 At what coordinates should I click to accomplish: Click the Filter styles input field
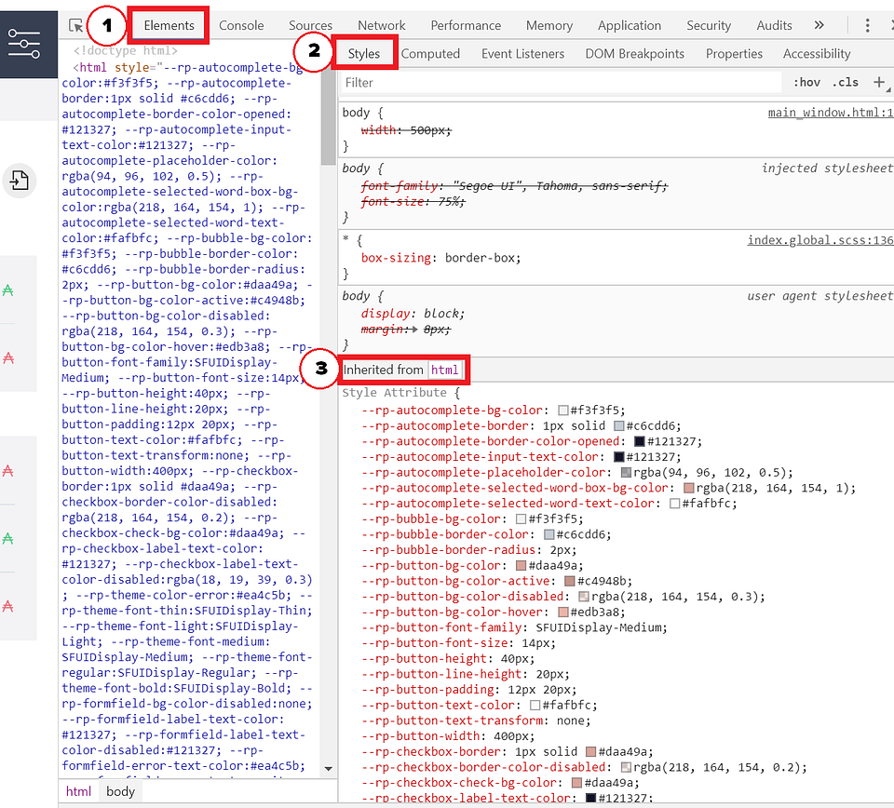562,83
